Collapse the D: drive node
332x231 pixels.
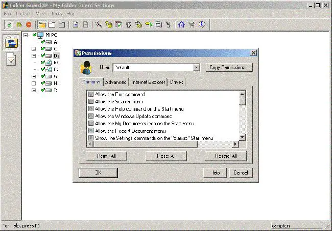[x=33, y=56]
